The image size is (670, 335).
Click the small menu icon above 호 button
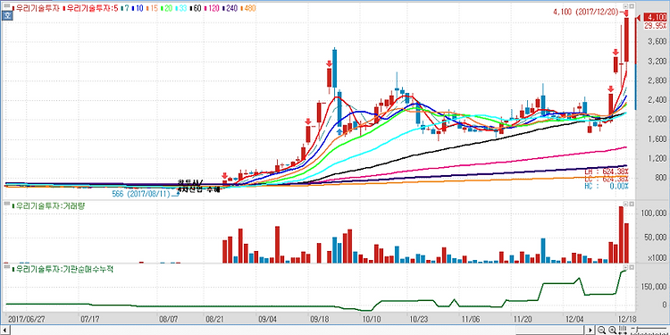point(7,5)
